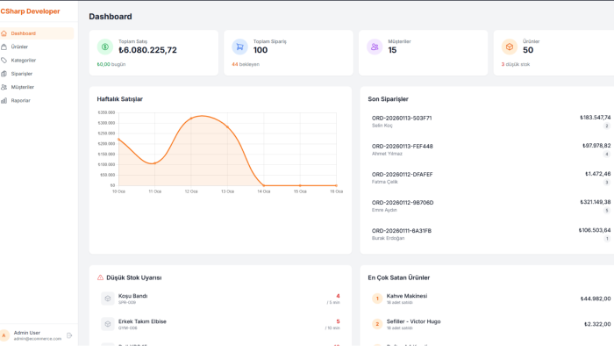Click the Koşu Bandı stock count 4
Viewport: 614px width, 346px height.
click(338, 296)
